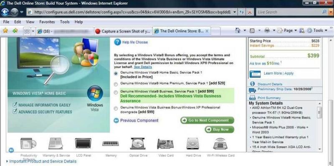Select the Optical Drive component icon
Image resolution: width=334 pixels, height=166 pixels.
[x=138, y=143]
